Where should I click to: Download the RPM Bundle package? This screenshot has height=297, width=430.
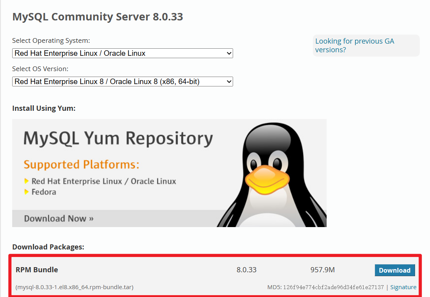coord(395,270)
